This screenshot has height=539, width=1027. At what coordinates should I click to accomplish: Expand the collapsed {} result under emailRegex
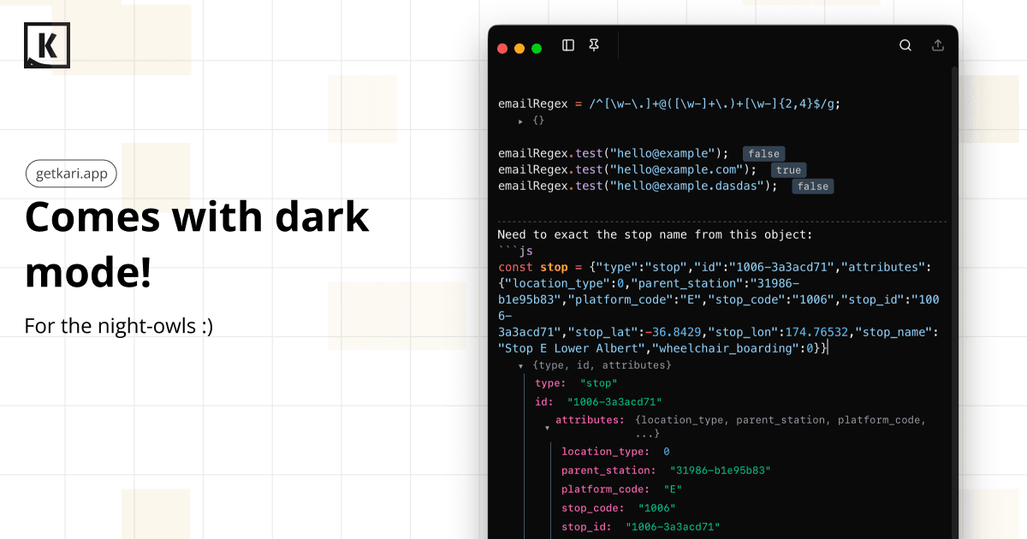pos(521,121)
